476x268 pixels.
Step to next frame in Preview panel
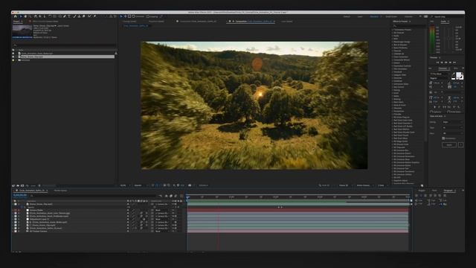[451, 63]
